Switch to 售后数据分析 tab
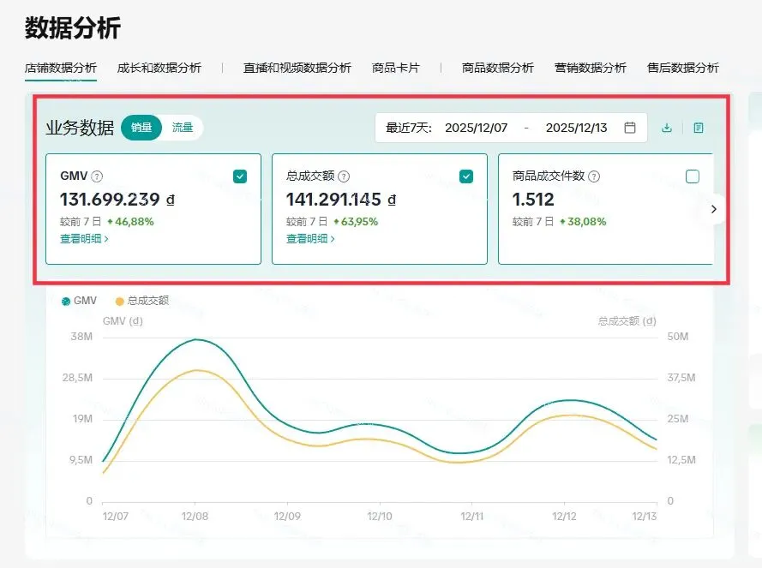 (683, 68)
